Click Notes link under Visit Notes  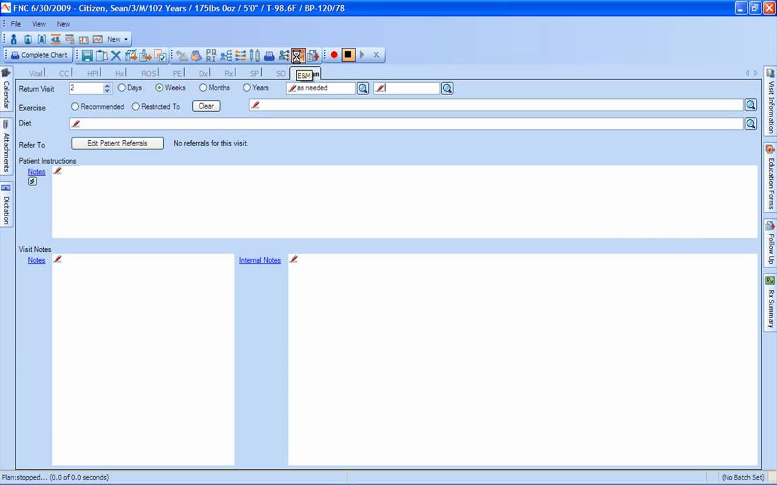pyautogui.click(x=36, y=260)
